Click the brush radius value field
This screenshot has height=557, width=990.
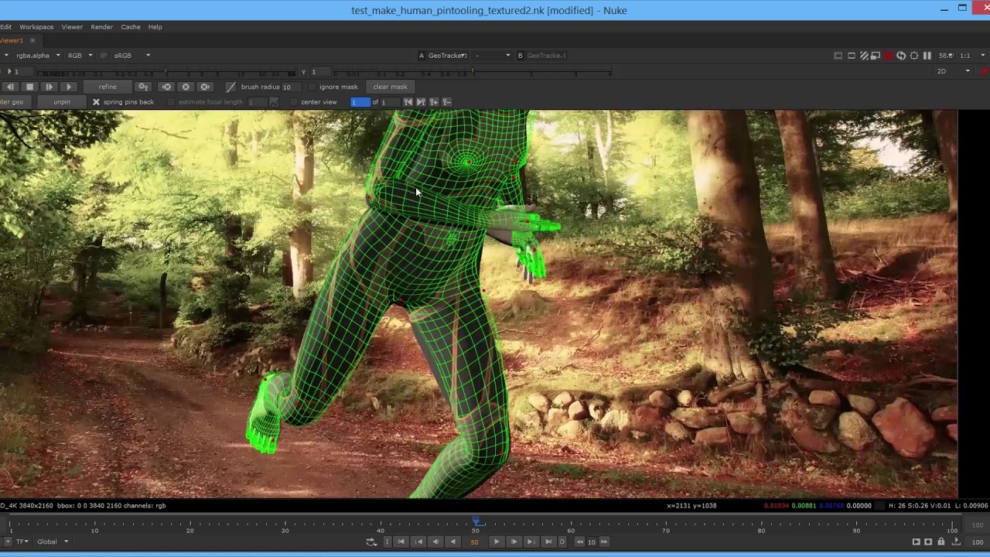pyautogui.click(x=291, y=87)
